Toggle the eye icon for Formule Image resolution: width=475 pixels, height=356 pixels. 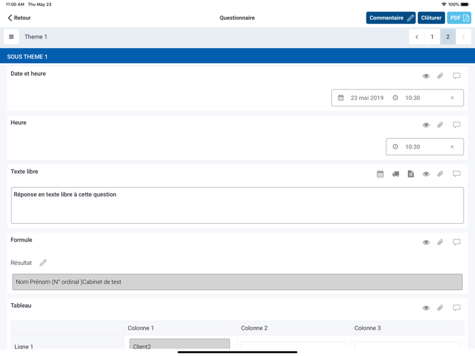[x=426, y=243]
